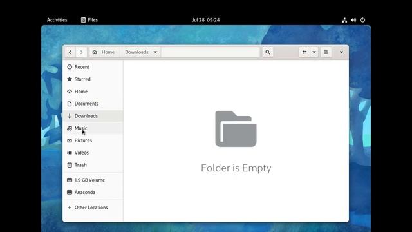Viewport: 412px width, 232px height.
Task: Click the Anaconda drive icon
Action: pyautogui.click(x=70, y=192)
